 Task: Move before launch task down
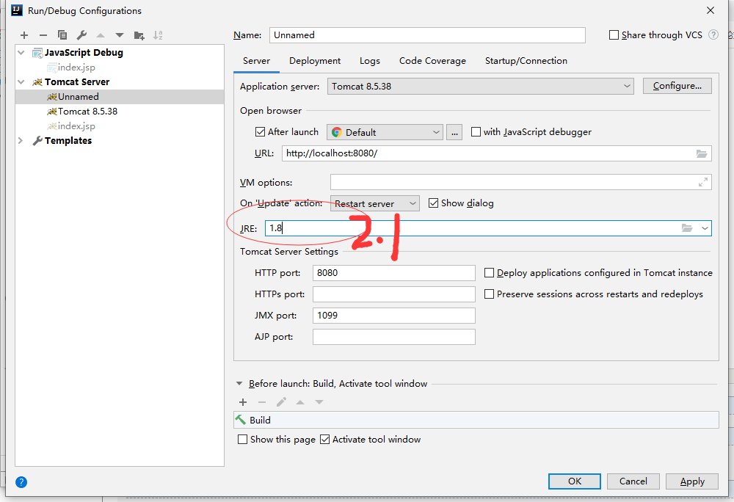point(319,402)
